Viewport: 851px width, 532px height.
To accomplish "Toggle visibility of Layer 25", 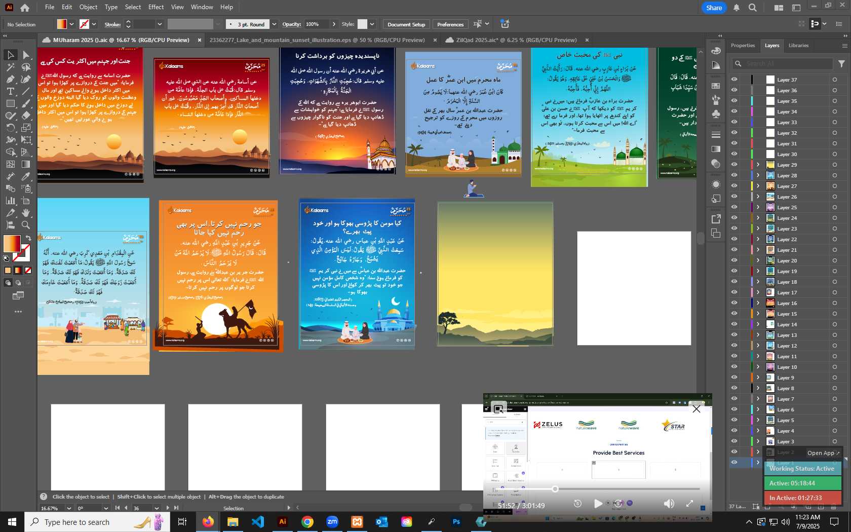I will click(734, 207).
